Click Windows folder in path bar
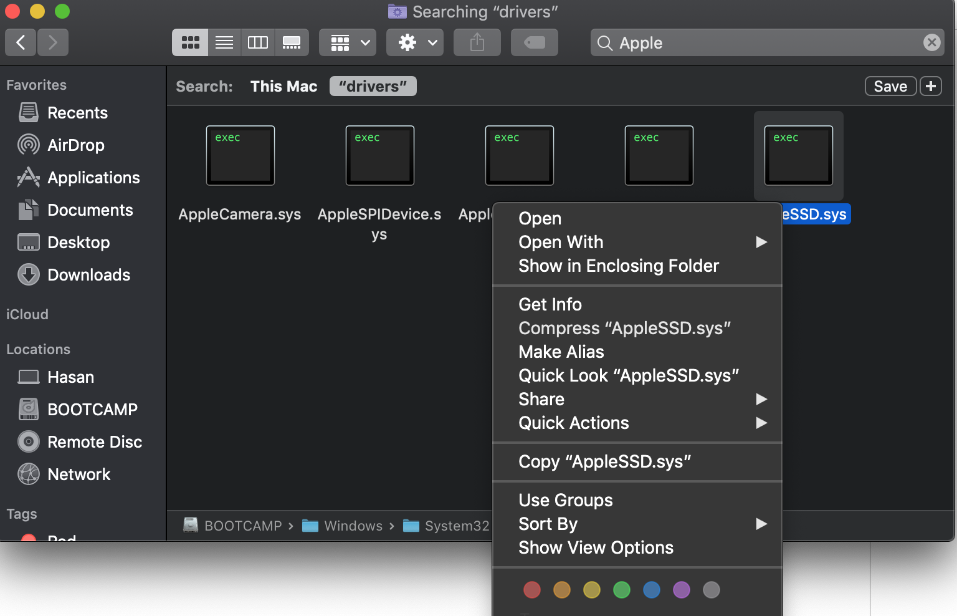This screenshot has width=957, height=616. pos(342,526)
